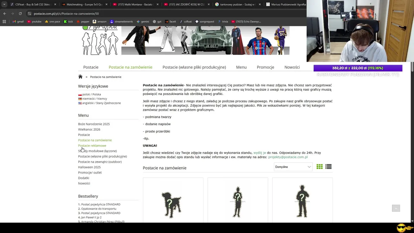
Task: Open the Postacie top menu item
Action: pos(91,67)
